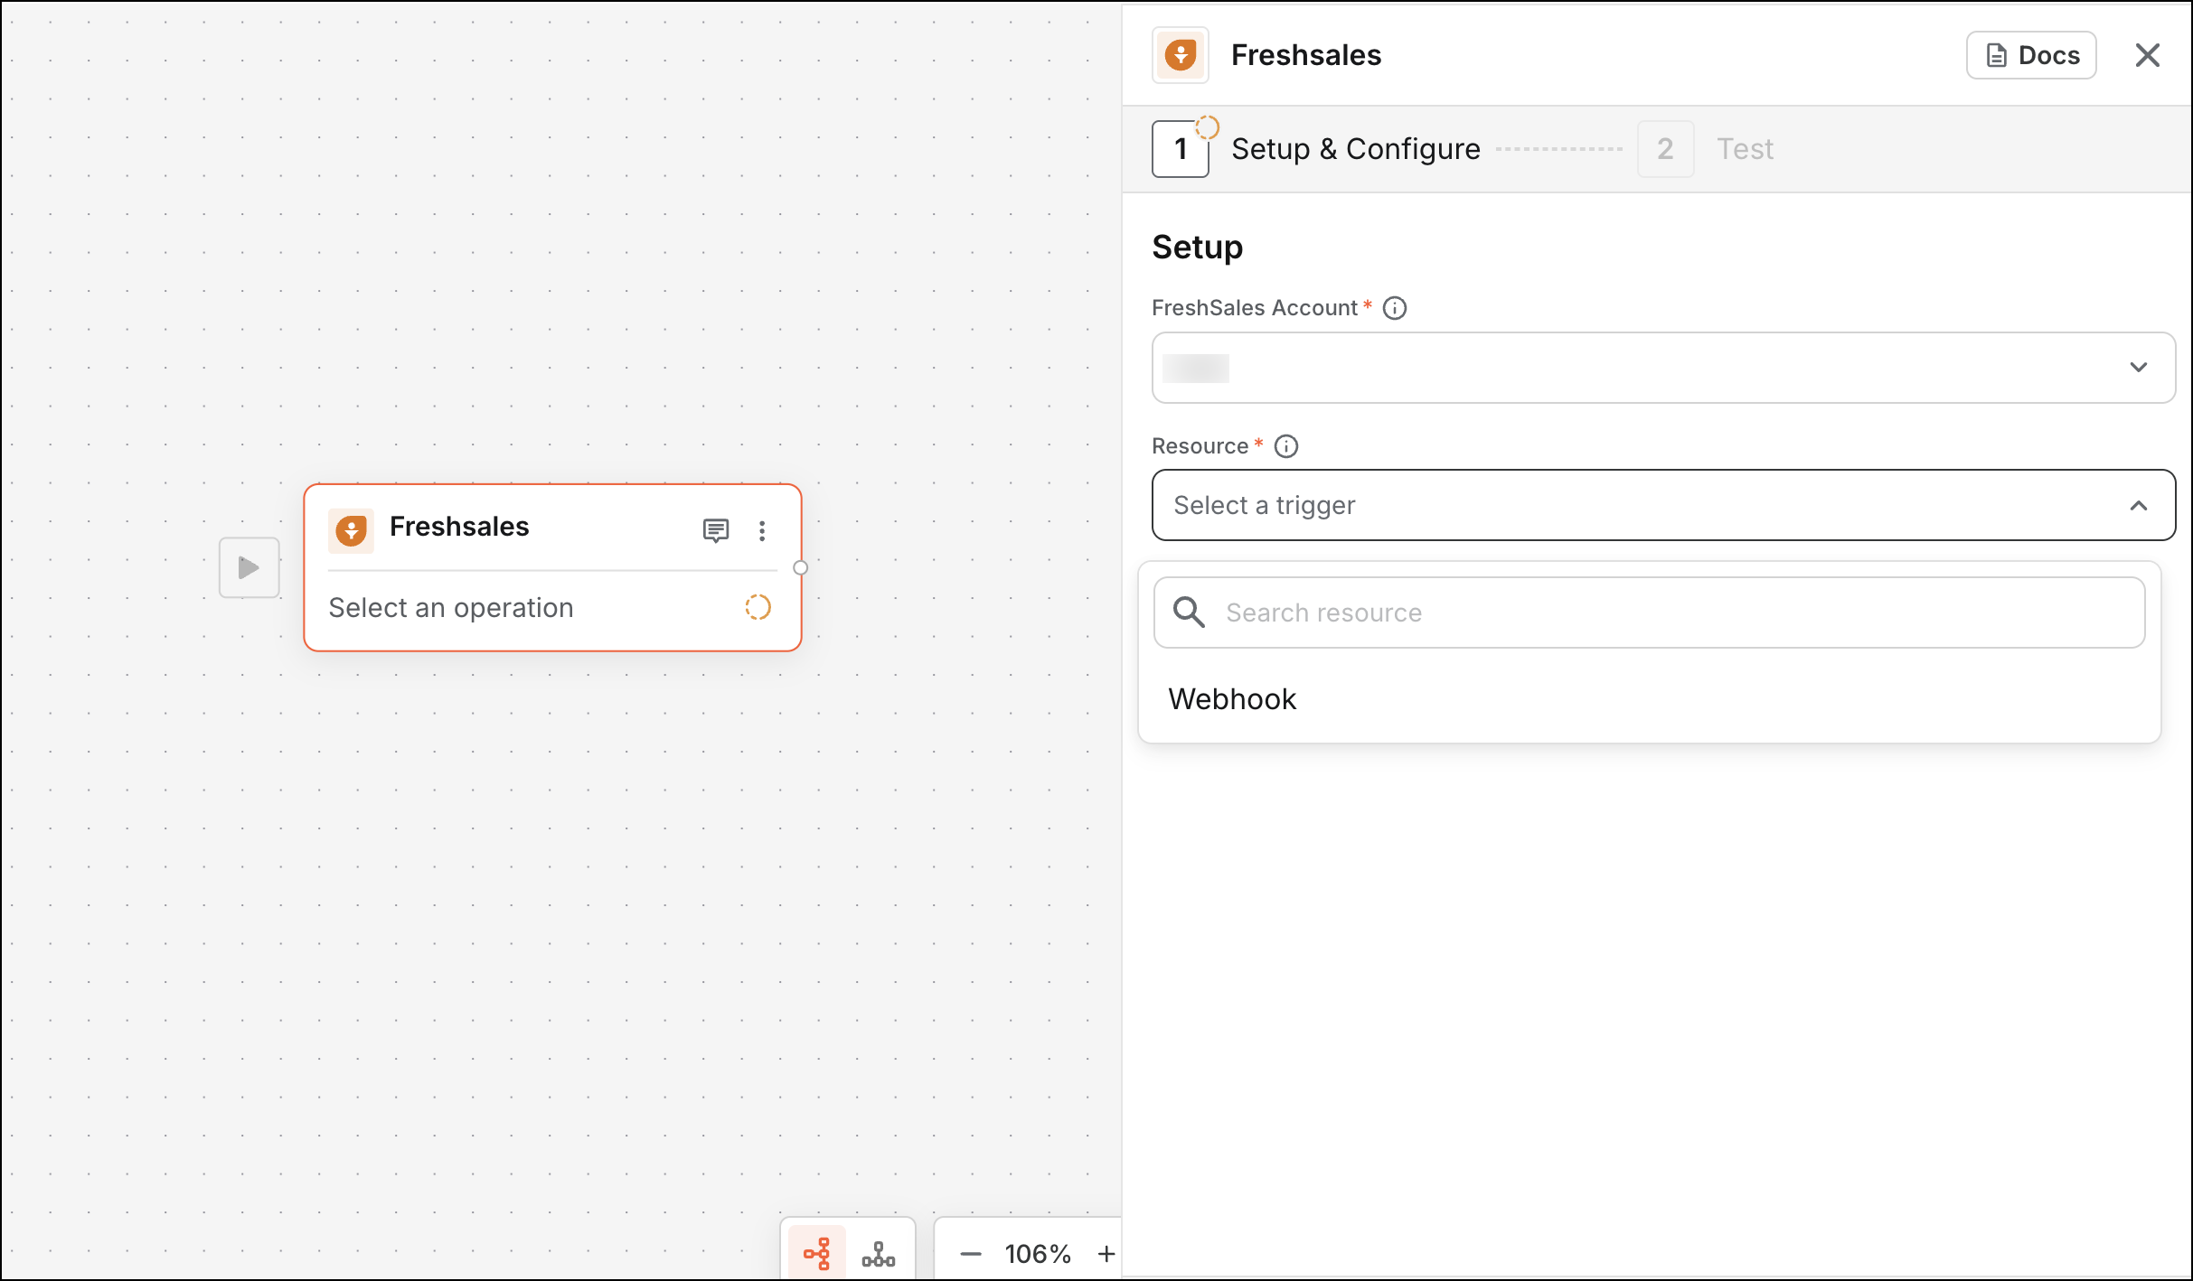Switch to vertical tree layout icon
Viewport: 2193px width, 1281px height.
878,1253
